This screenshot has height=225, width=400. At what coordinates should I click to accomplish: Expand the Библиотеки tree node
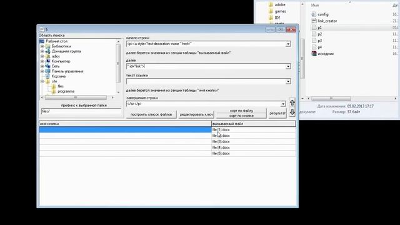pos(42,46)
